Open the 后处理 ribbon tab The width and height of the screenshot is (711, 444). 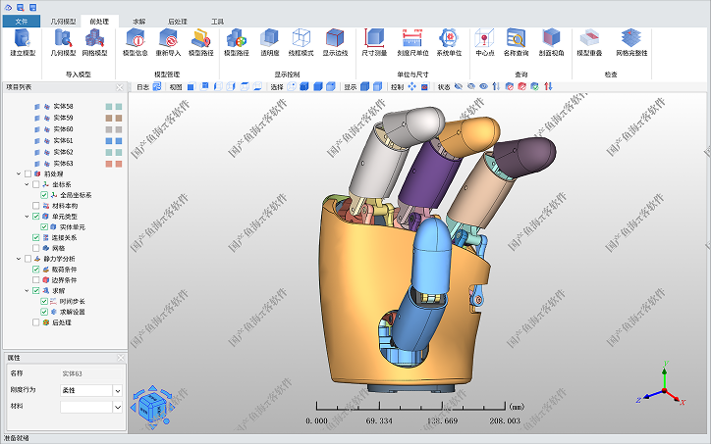click(x=178, y=20)
